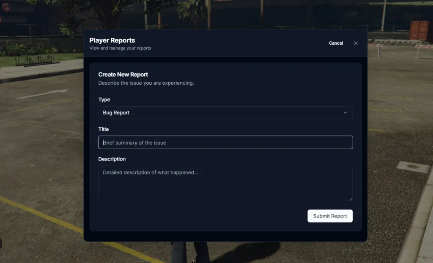433x263 pixels.
Task: Click the Description field label
Action: point(112,159)
